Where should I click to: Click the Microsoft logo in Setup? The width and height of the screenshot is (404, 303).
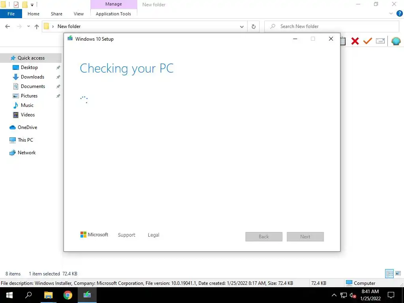(x=94, y=235)
